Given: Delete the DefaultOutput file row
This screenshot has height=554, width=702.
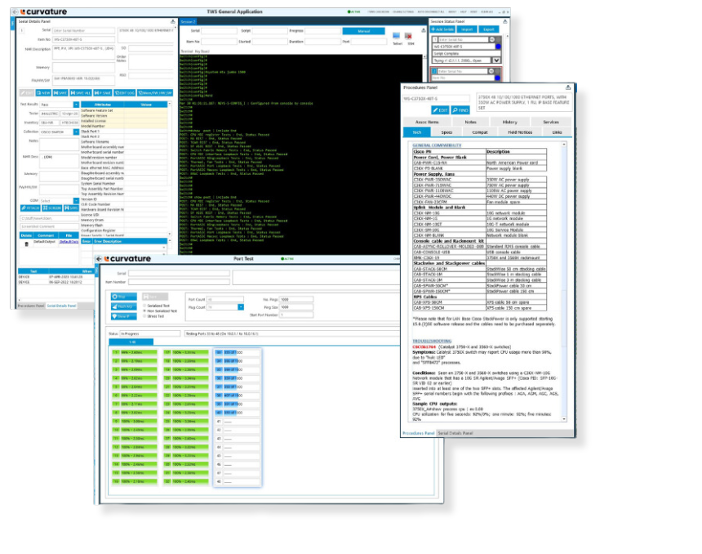Looking at the screenshot, I should (25, 242).
